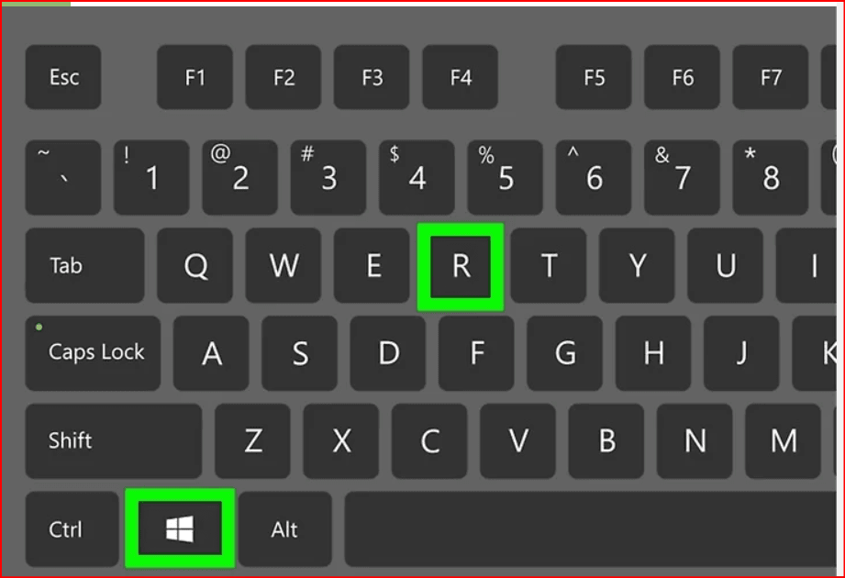Viewport: 845px width, 578px height.
Task: Click the letter M key
Action: click(x=783, y=441)
